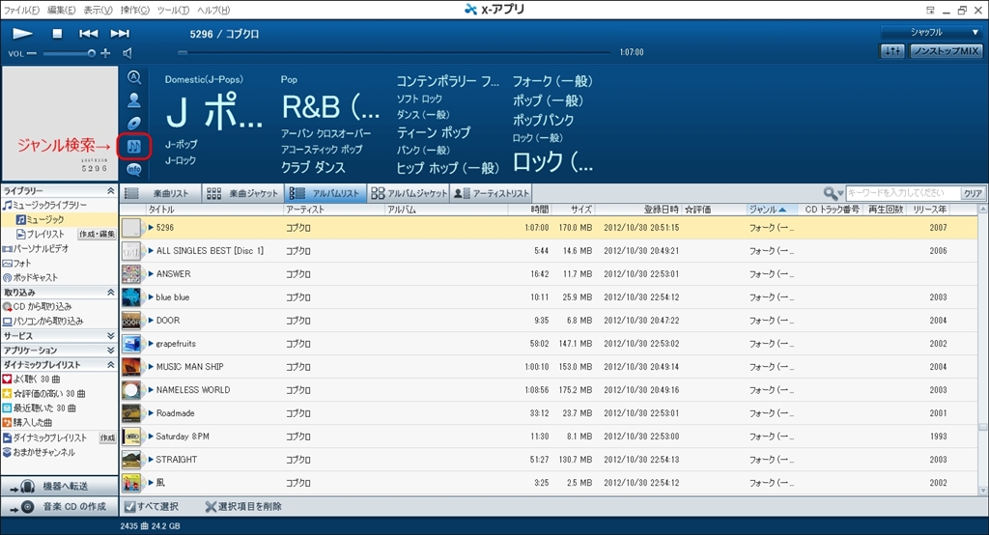
Task: Open the ツール menu
Action: [172, 10]
